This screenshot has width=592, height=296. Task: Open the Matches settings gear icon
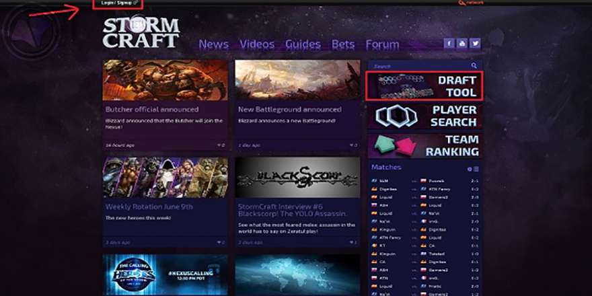(470, 169)
